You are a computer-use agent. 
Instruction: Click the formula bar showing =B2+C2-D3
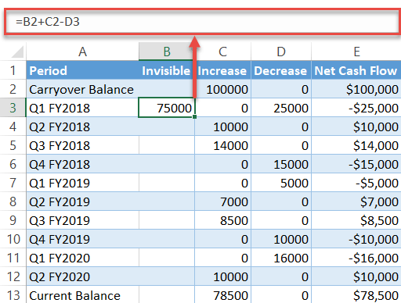point(202,22)
